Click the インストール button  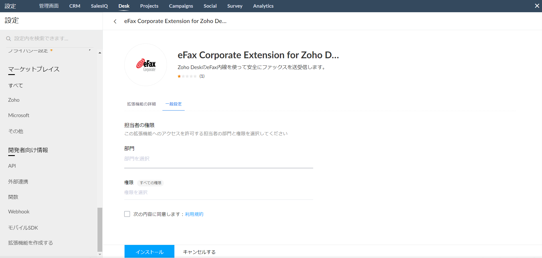pos(149,251)
